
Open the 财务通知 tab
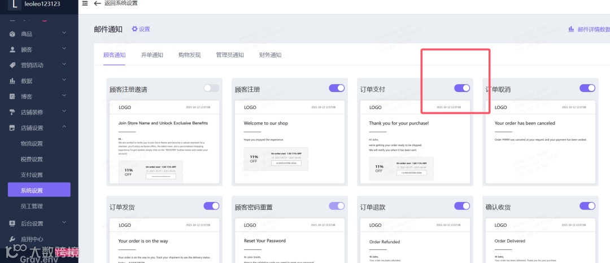coord(271,55)
